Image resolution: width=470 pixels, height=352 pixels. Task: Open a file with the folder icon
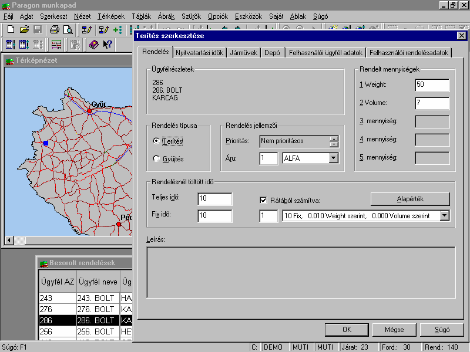pos(24,29)
